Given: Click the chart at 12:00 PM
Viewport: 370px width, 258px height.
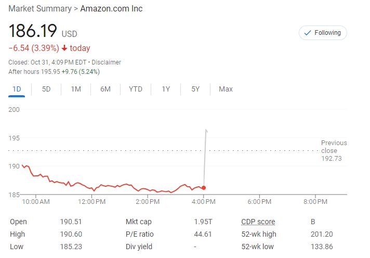Looking at the screenshot, I should (x=92, y=188).
